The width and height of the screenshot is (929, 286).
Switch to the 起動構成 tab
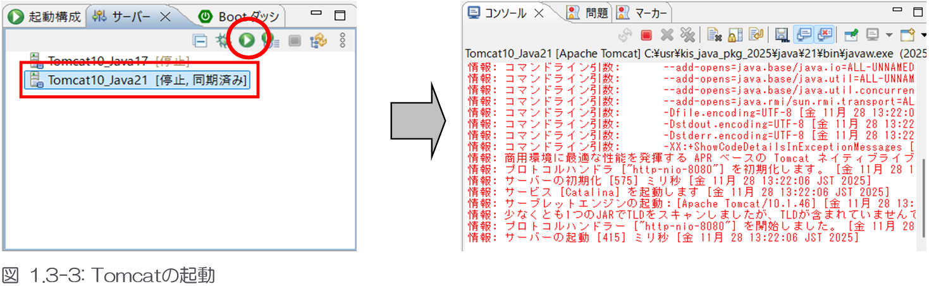point(46,16)
